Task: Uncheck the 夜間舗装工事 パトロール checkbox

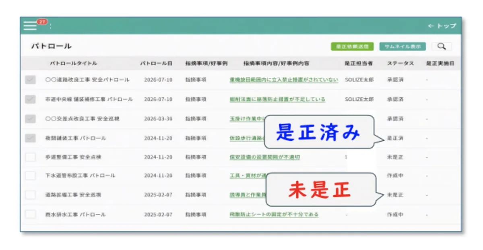Action: (30, 138)
